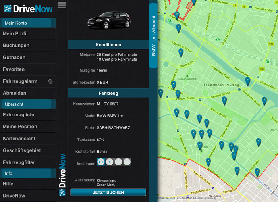Tap the Gültig für value 15min
The height and width of the screenshot is (202, 278).
tap(102, 71)
